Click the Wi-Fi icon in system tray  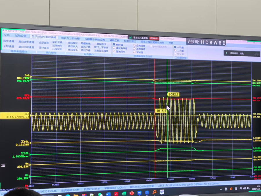pyautogui.click(x=240, y=189)
